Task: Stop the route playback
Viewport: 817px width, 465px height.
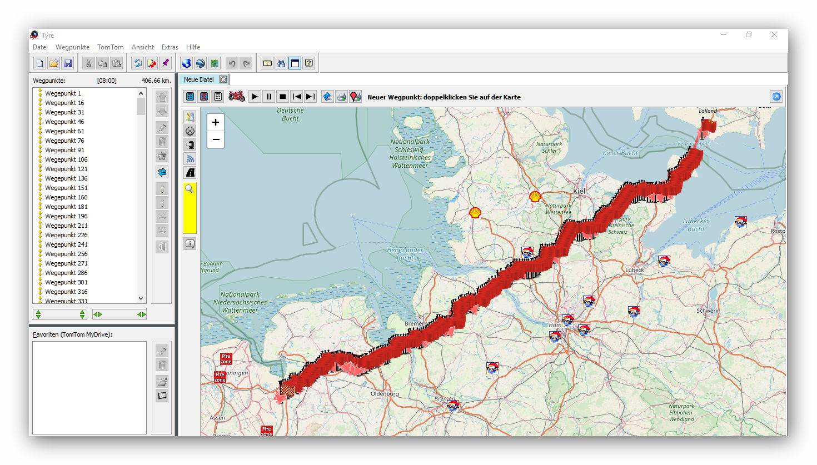Action: coord(282,97)
